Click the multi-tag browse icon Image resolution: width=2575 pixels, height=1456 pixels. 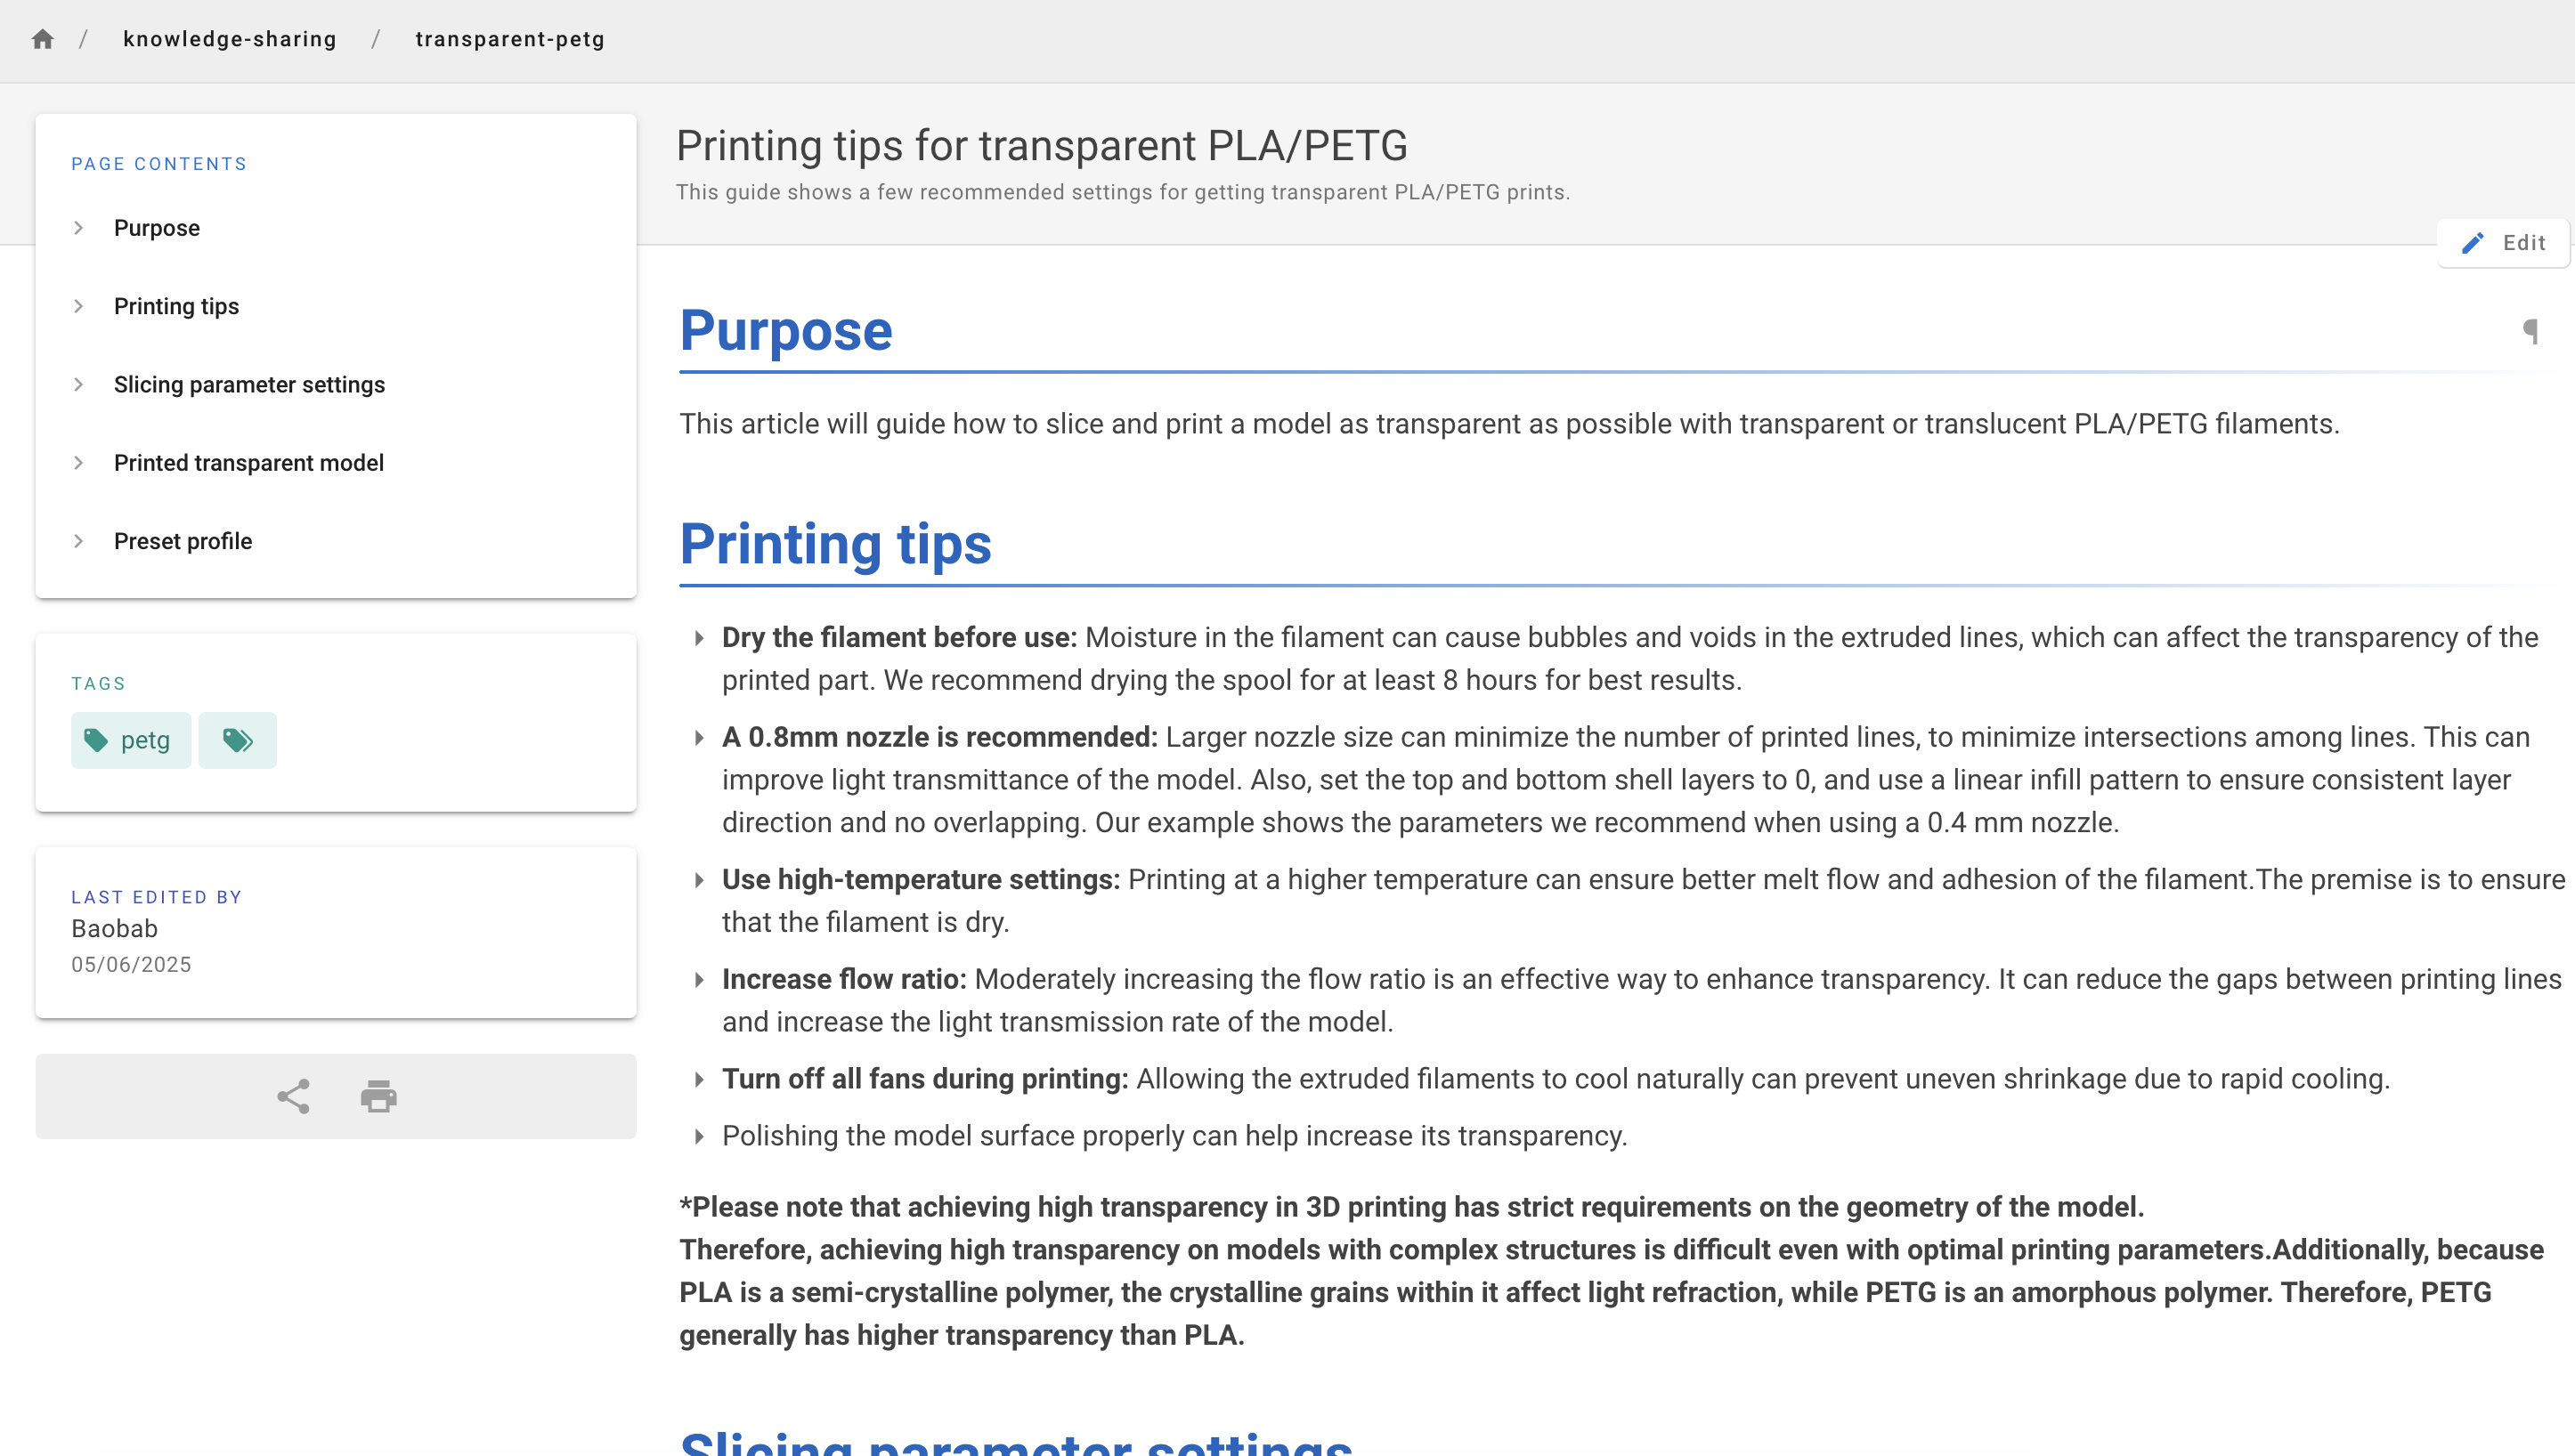237,740
